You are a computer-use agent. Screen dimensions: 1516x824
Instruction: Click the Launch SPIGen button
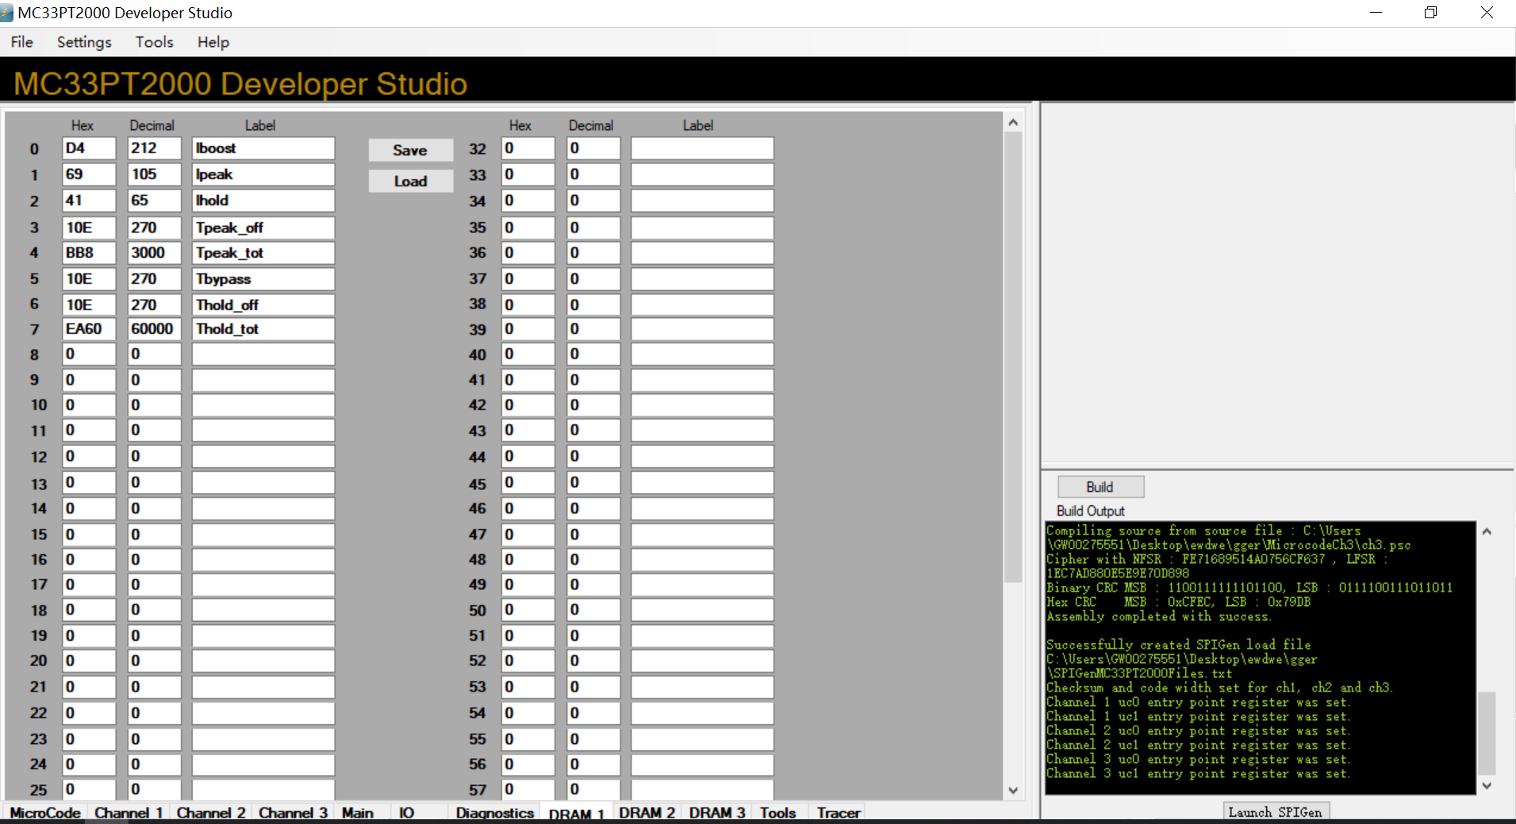1276,812
